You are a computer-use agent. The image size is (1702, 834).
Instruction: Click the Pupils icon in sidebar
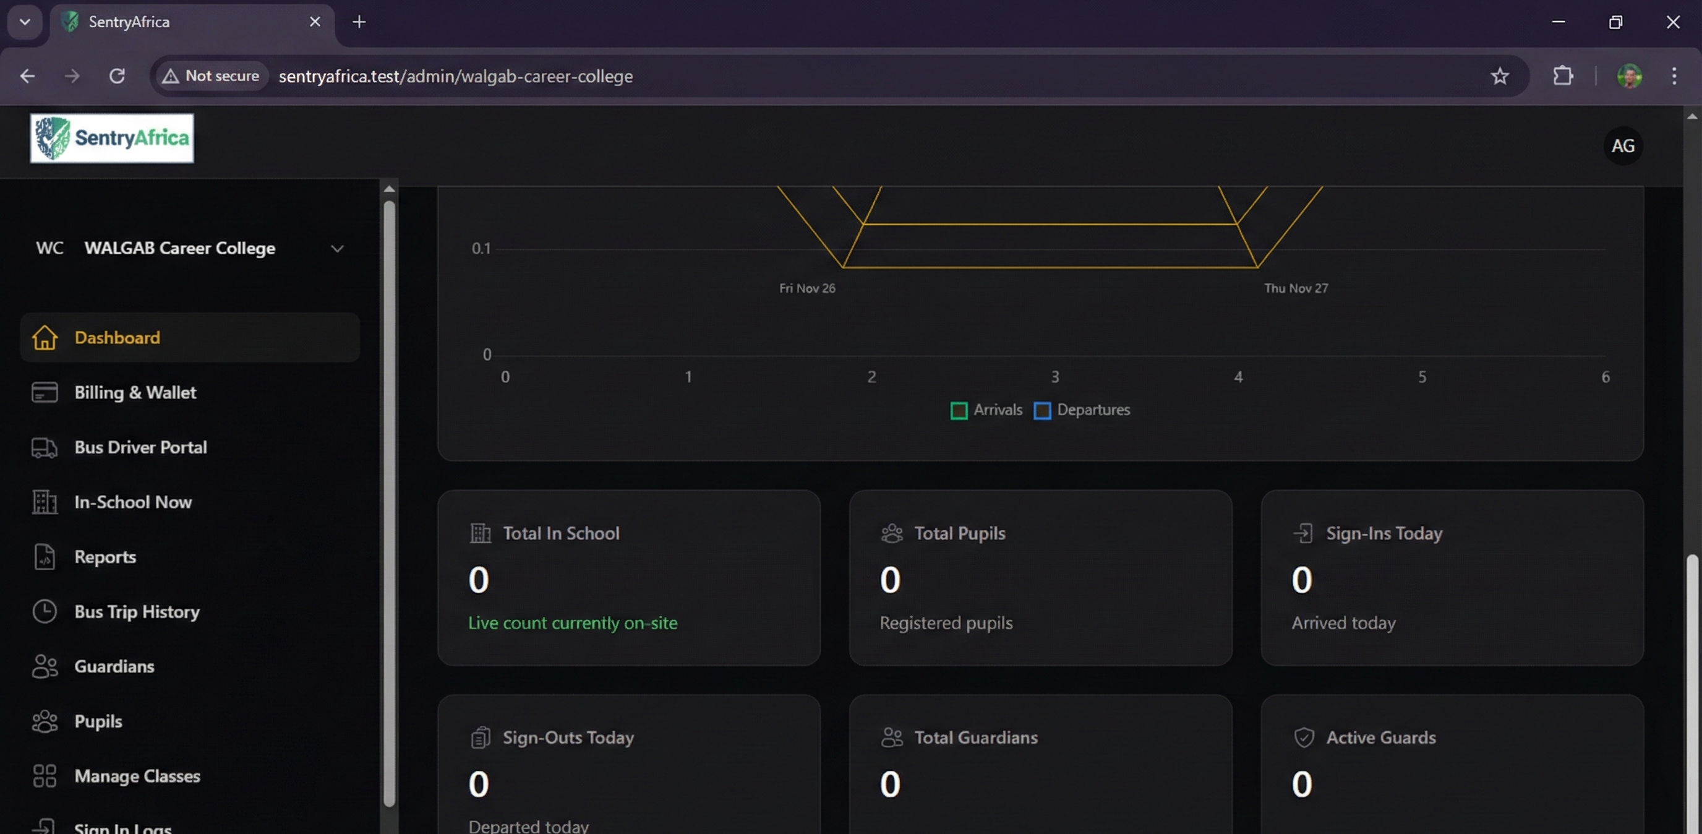click(44, 721)
